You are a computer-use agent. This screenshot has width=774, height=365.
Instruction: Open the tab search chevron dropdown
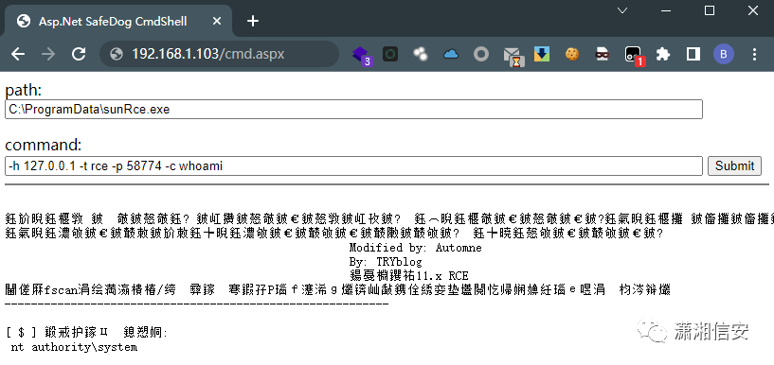click(x=622, y=10)
